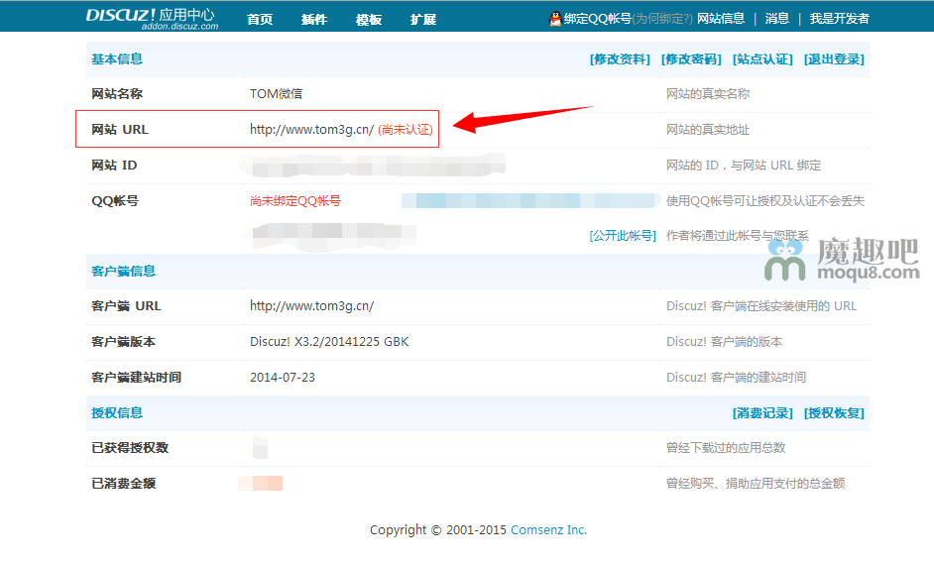The image size is (934, 565).
Task: Click the 消费记录 link
Action: (x=762, y=412)
